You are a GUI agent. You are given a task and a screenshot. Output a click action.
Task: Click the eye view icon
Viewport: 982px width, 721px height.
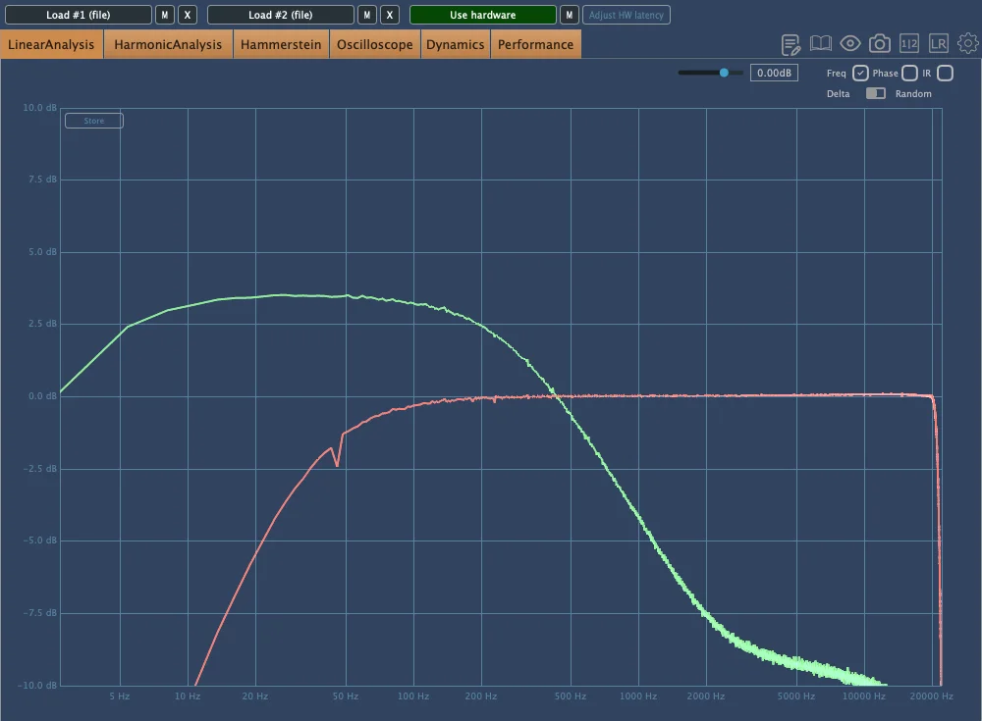pos(850,44)
